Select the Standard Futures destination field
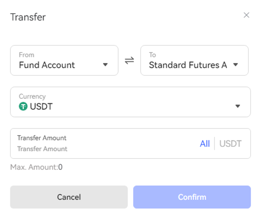Viewport: 261px width, 223px height. pyautogui.click(x=188, y=65)
